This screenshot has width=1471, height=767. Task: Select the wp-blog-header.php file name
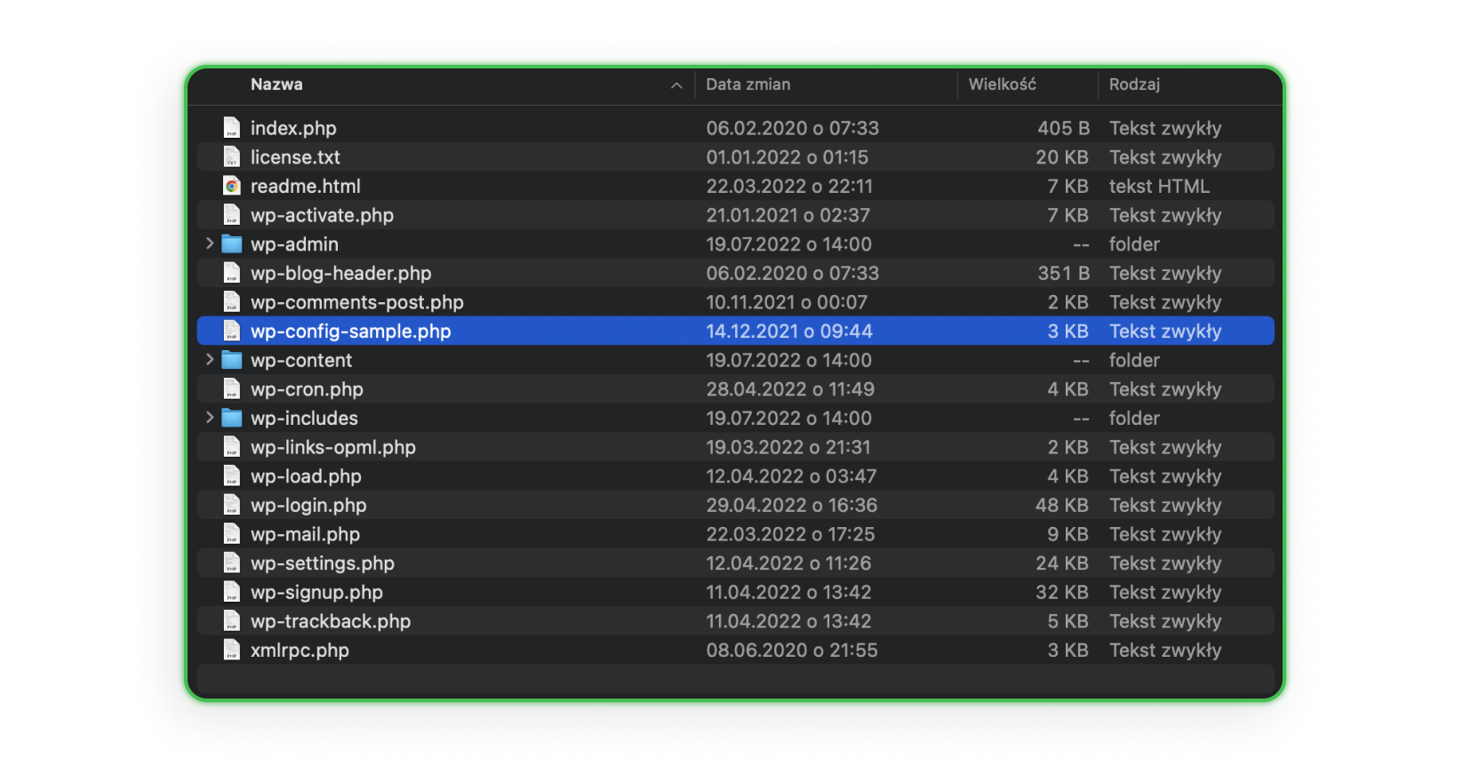pos(341,273)
